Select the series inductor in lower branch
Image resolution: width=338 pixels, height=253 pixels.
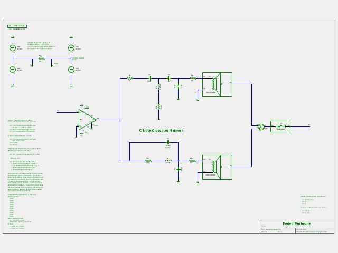click(x=168, y=161)
